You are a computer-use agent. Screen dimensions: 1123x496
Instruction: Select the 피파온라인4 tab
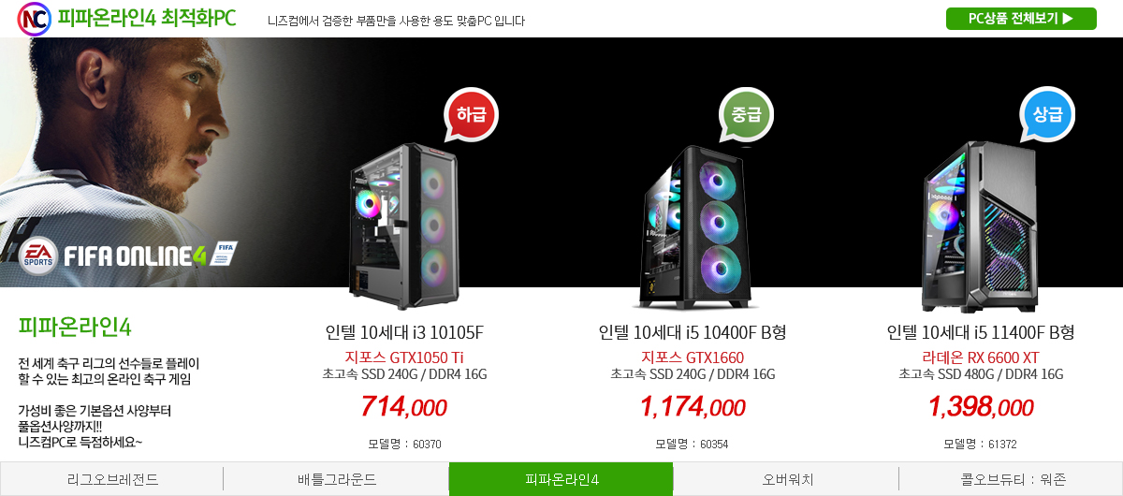(x=561, y=479)
